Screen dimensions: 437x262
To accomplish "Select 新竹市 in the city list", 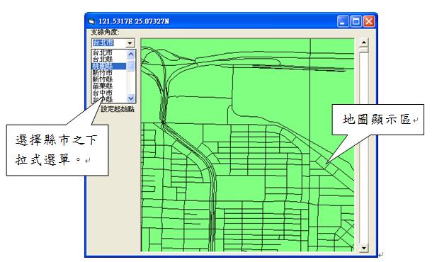I will click(109, 73).
